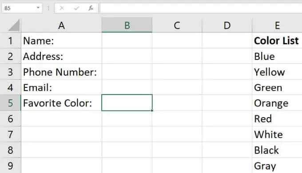Select column A header
The width and height of the screenshot is (302, 173).
pyautogui.click(x=61, y=25)
